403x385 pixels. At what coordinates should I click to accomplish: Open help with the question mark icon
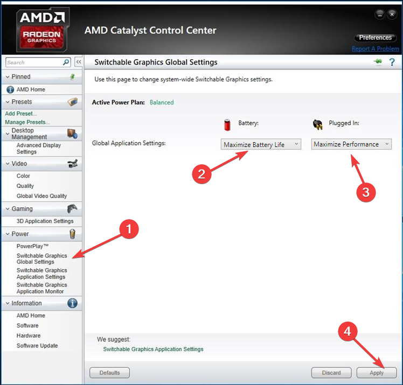392,62
